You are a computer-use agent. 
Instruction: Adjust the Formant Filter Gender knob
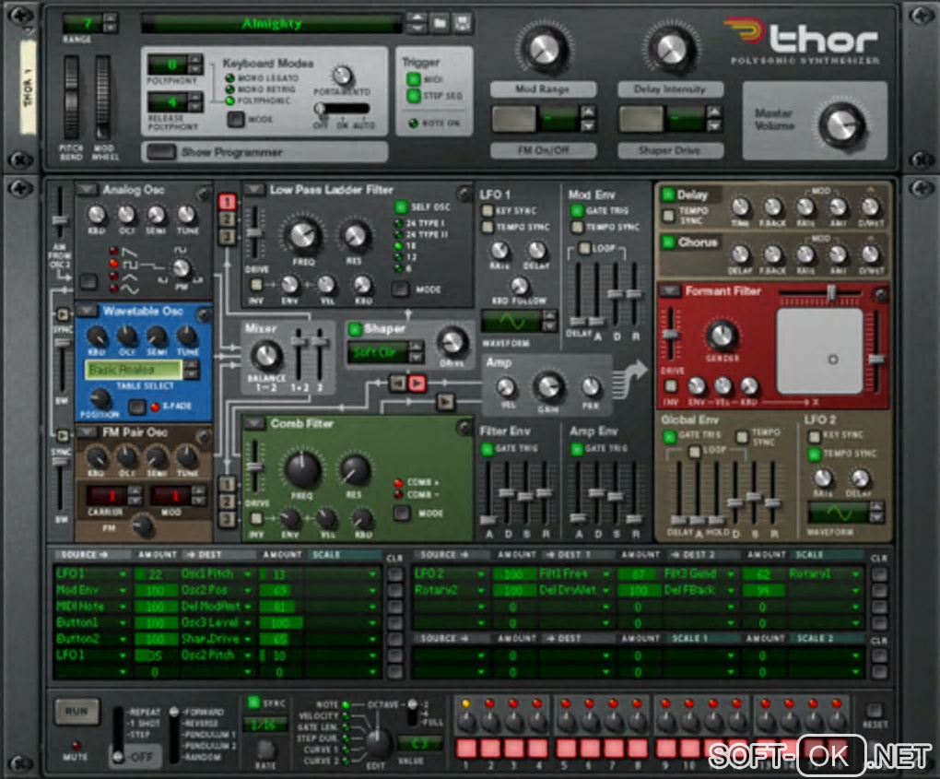[x=722, y=336]
